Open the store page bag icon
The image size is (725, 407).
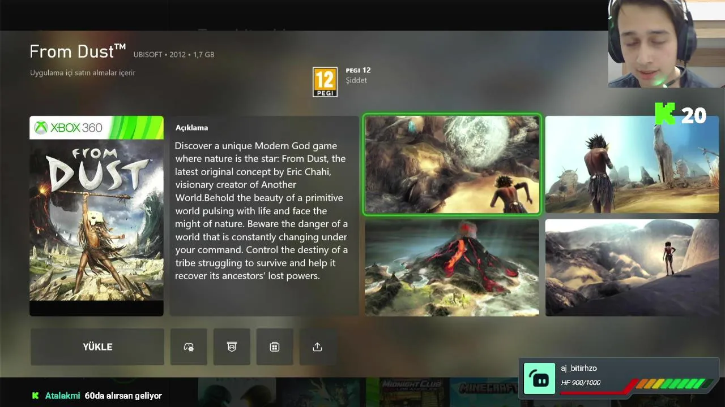(275, 347)
